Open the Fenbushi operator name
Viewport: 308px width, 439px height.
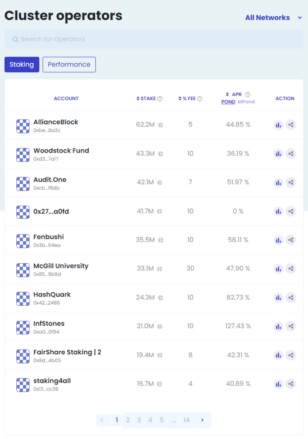(x=49, y=237)
